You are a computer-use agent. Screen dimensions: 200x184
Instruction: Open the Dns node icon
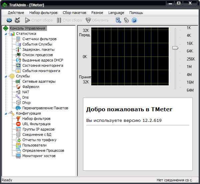19,97
